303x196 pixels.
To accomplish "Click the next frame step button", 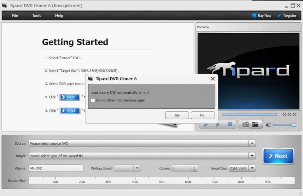I will click(218, 125).
